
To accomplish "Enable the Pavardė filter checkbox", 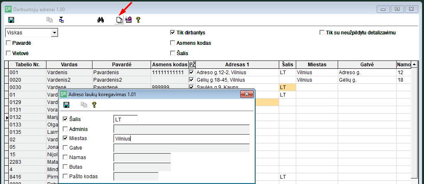I will 8,43.
